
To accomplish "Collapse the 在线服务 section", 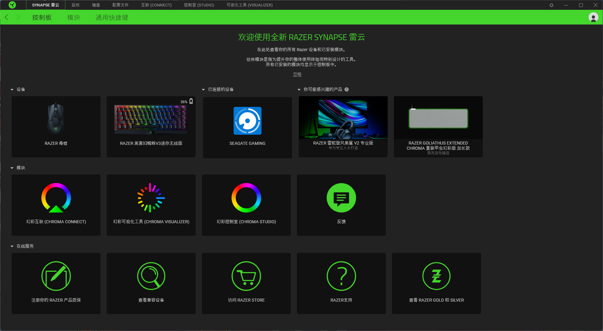I will pyautogui.click(x=12, y=246).
